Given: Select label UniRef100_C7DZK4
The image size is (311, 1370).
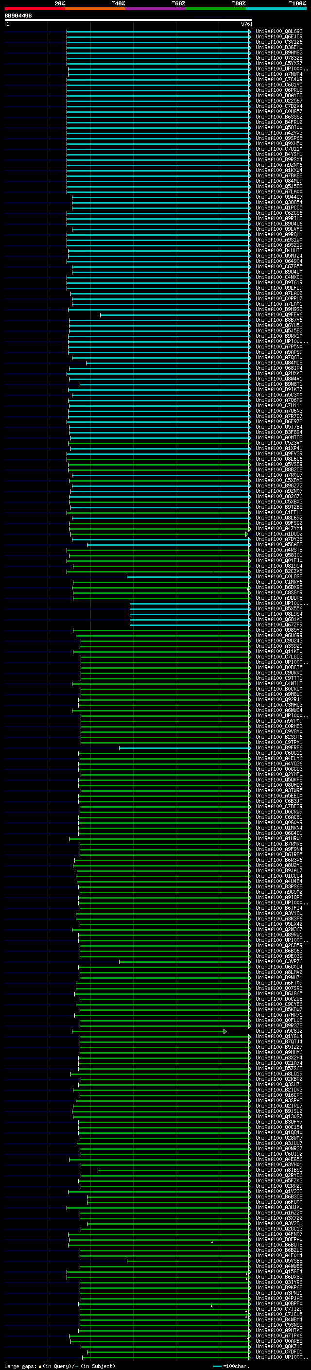Looking at the screenshot, I should [279, 106].
